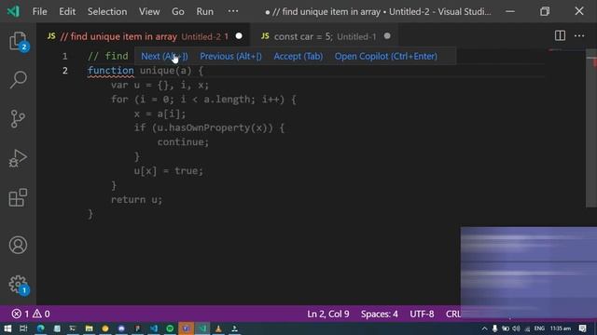Close the Untitled-1 tab via unsaved dot
This screenshot has width=597, height=335.
387,36
